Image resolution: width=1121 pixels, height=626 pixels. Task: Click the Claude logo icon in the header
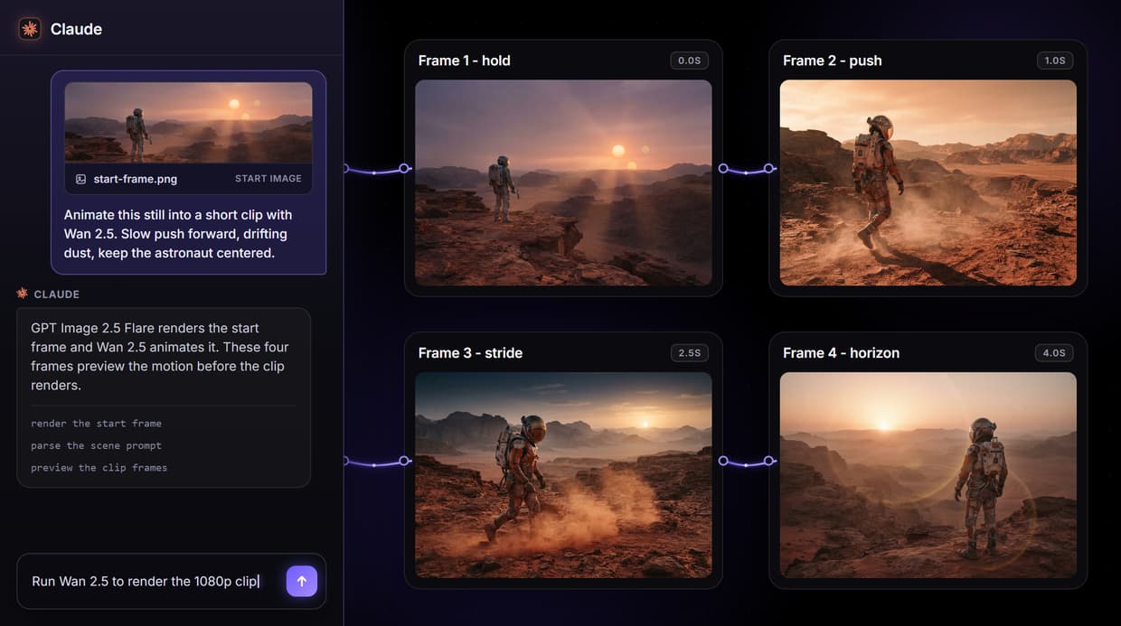30,29
